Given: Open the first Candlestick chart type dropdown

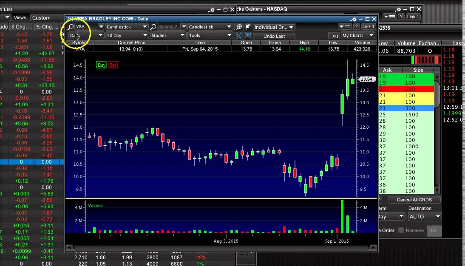Looking at the screenshot, I should click(x=127, y=27).
